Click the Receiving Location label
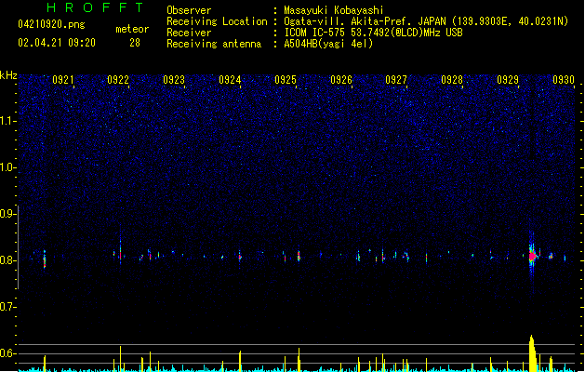The width and height of the screenshot is (585, 372). pos(217,21)
